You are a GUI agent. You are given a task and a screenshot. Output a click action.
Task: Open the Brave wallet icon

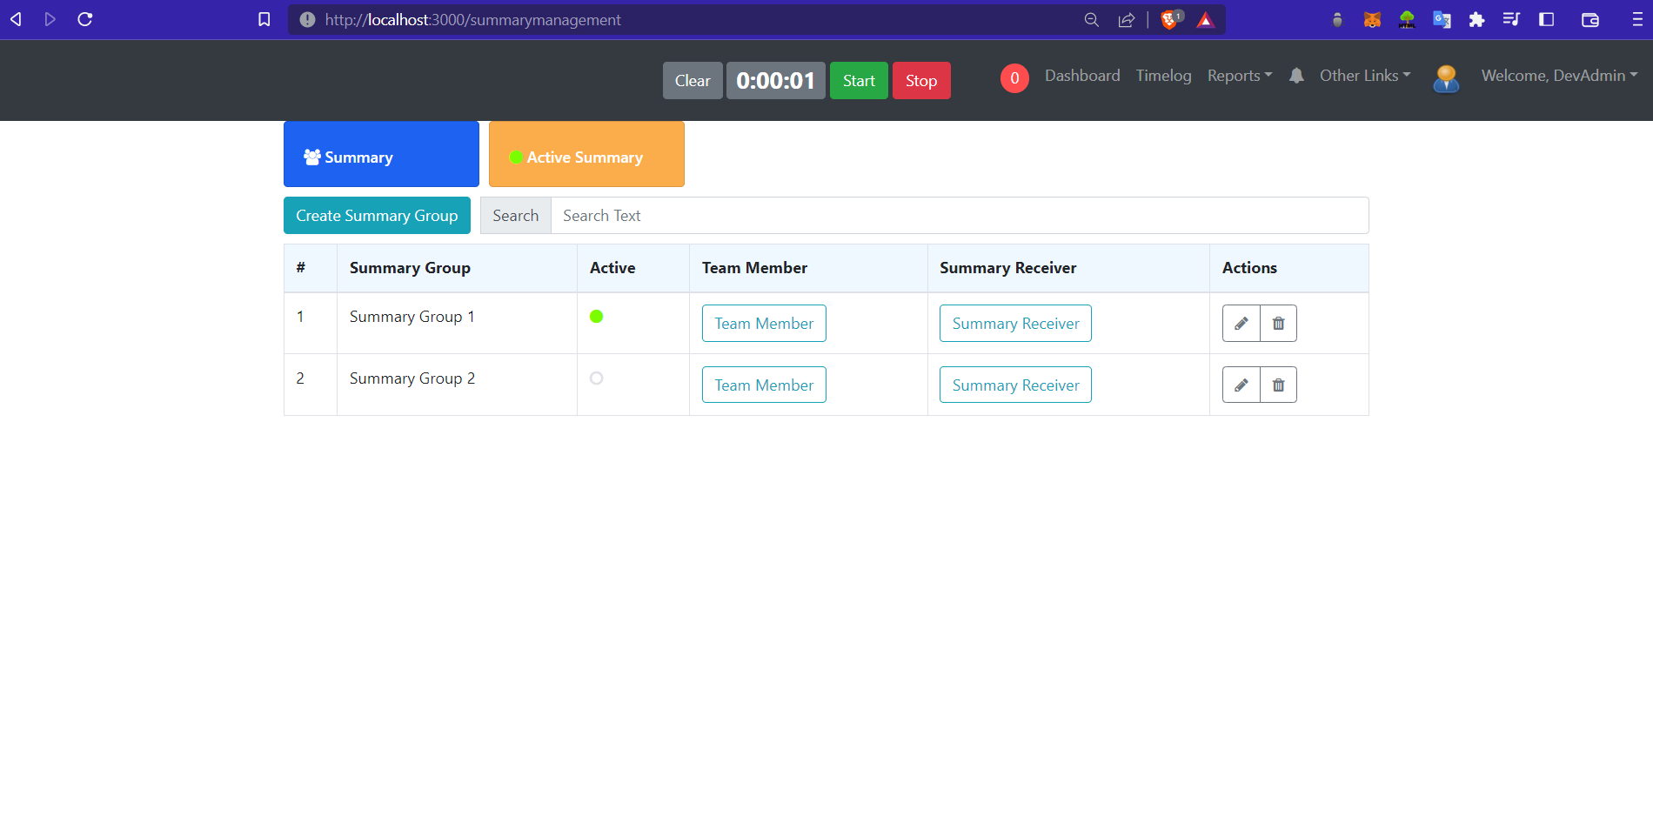tap(1589, 20)
